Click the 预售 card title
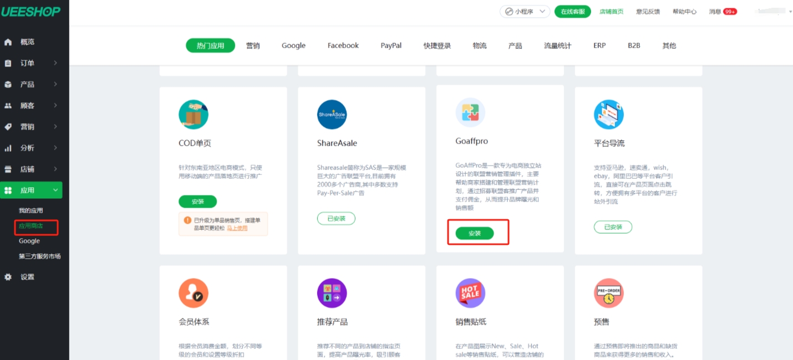 click(602, 322)
